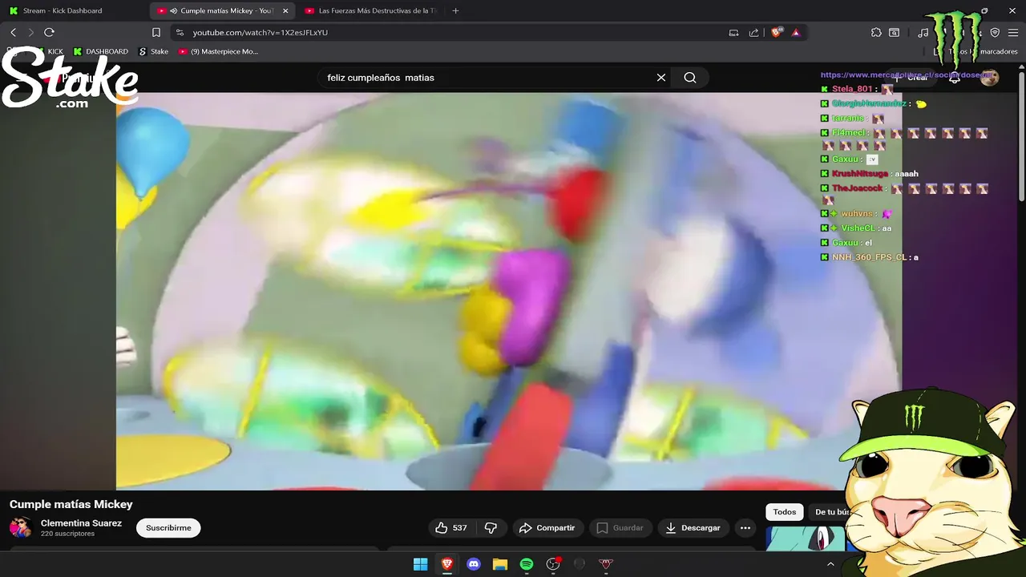
Task: Open the recommended video thumbnail under Todos
Action: 806,539
